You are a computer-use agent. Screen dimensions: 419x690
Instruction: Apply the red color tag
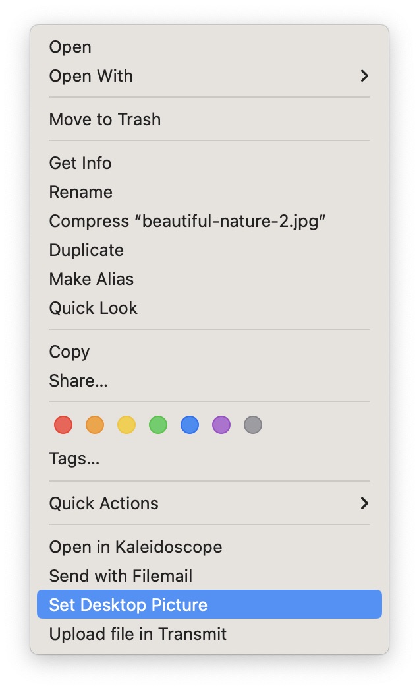(63, 425)
